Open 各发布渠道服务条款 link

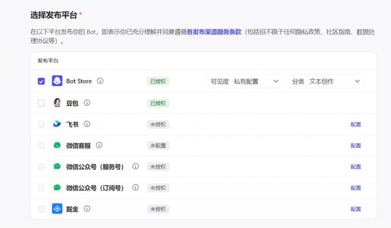214,32
